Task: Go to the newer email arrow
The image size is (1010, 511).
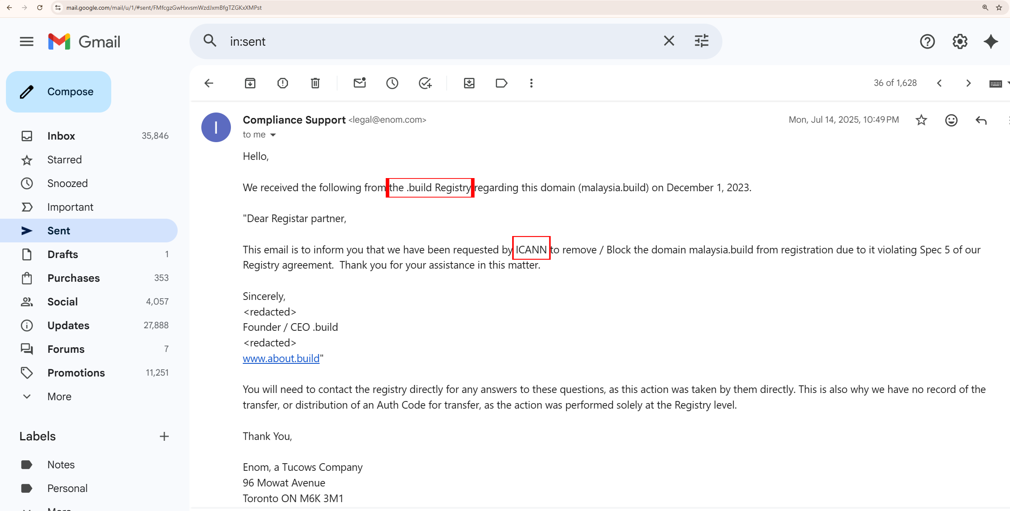Action: click(x=939, y=83)
